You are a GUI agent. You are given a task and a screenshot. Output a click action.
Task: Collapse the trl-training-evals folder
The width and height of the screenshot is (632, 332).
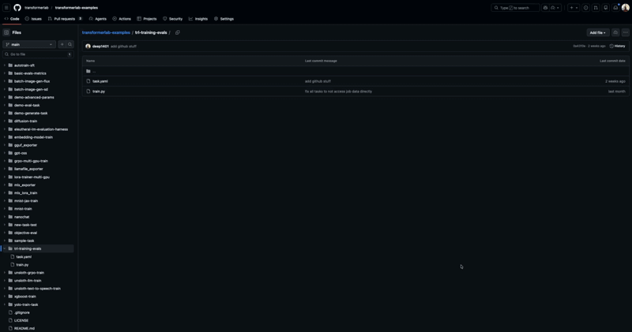pos(5,248)
